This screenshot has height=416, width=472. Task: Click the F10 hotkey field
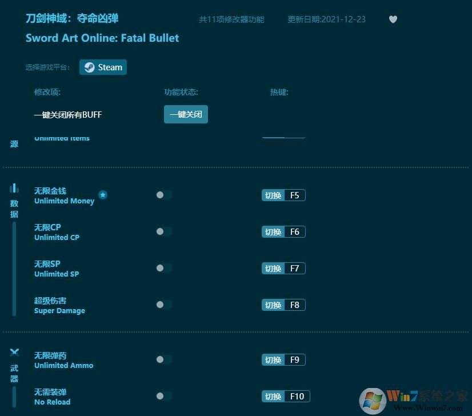pyautogui.click(x=297, y=397)
